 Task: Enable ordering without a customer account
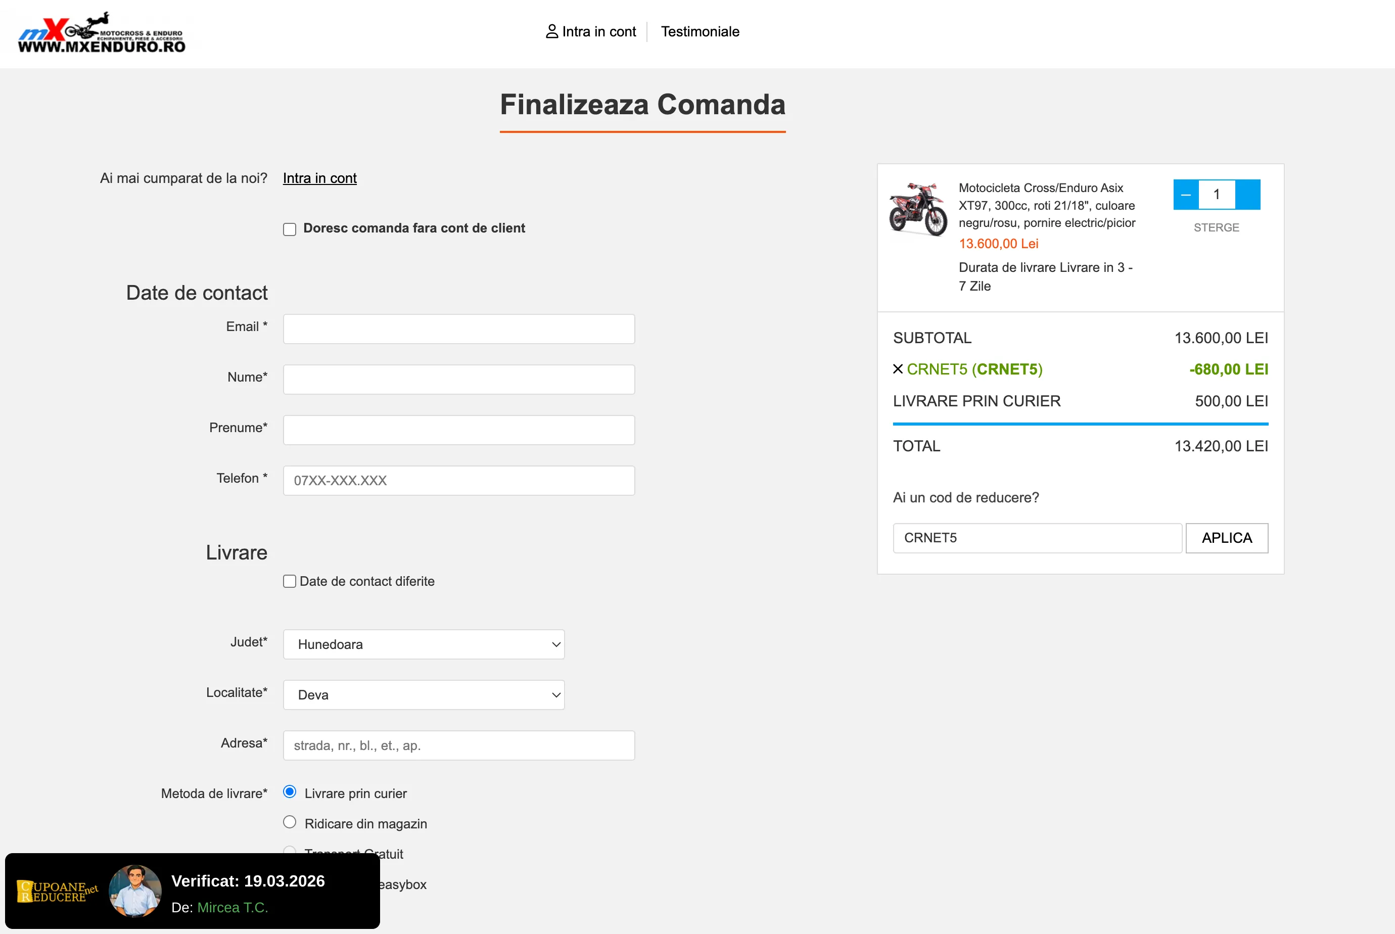tap(290, 229)
